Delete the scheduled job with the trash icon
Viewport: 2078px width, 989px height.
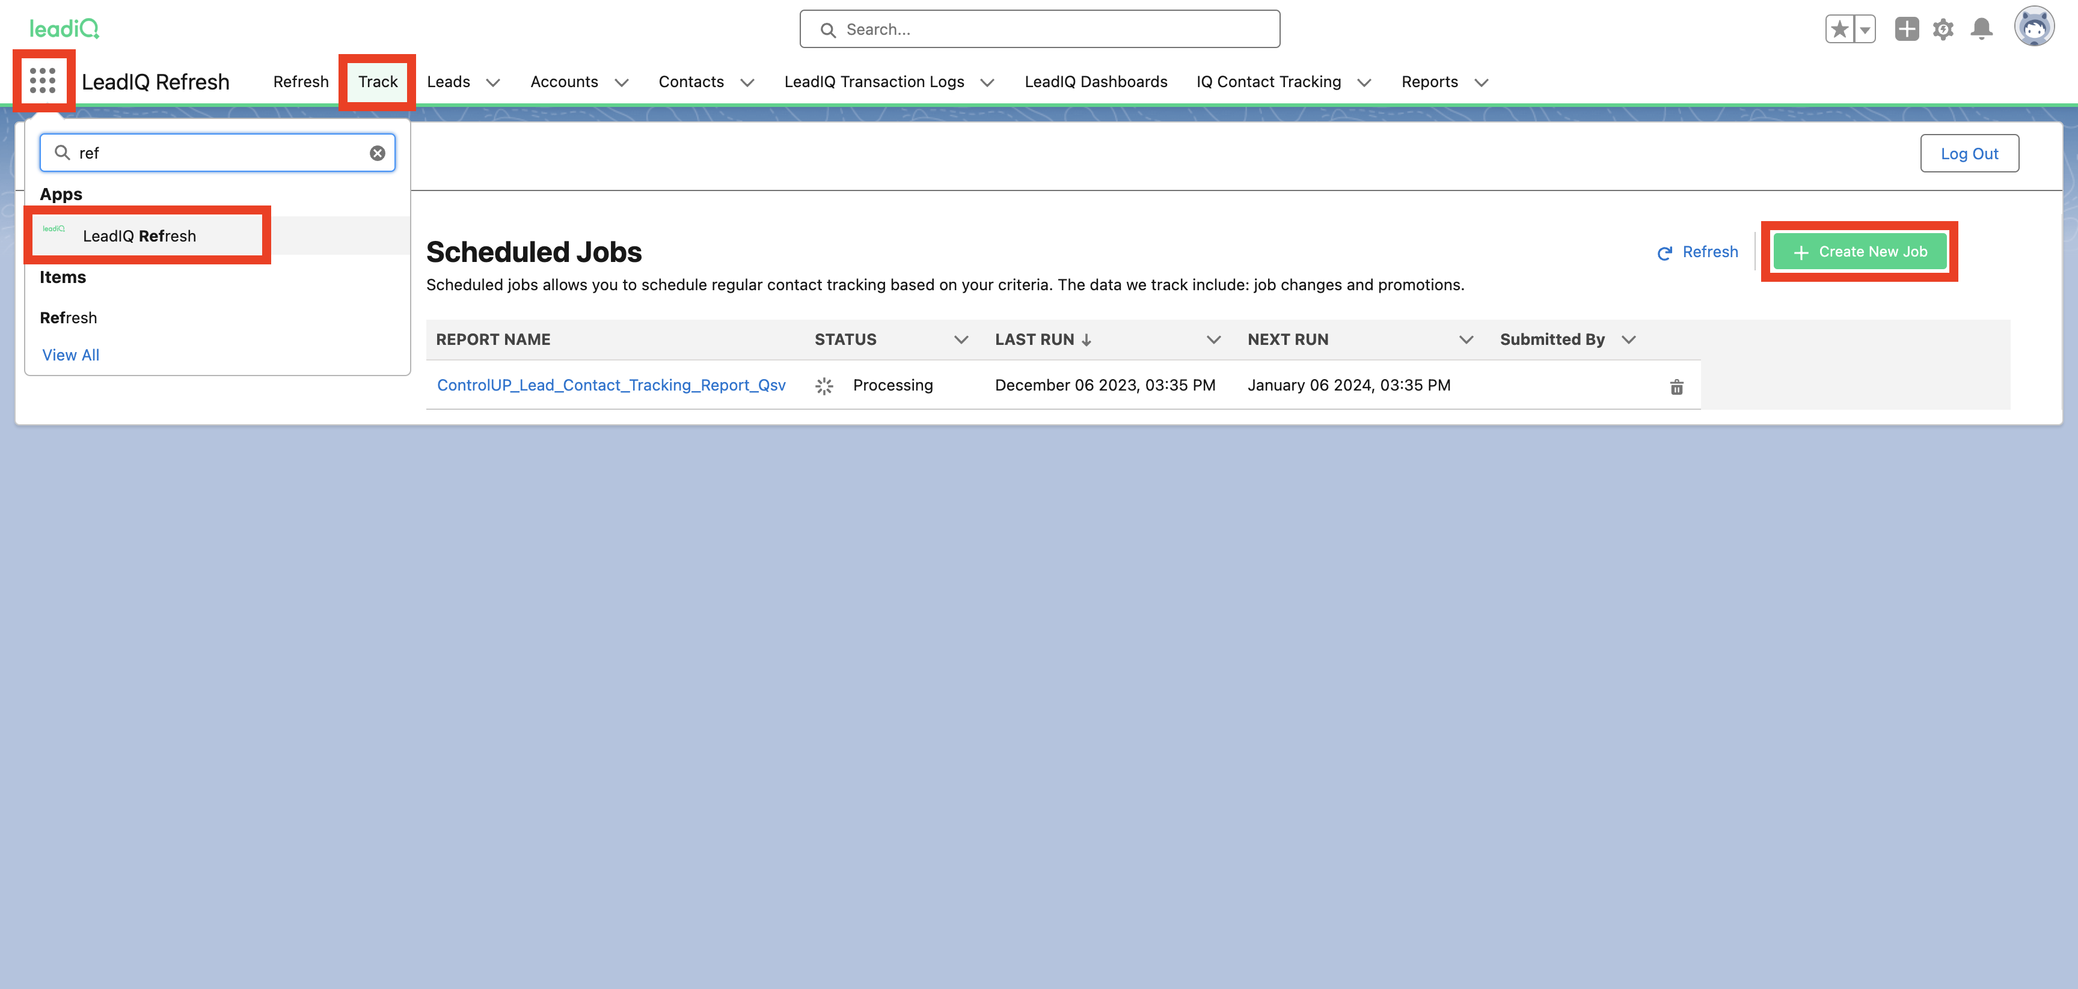(x=1676, y=386)
